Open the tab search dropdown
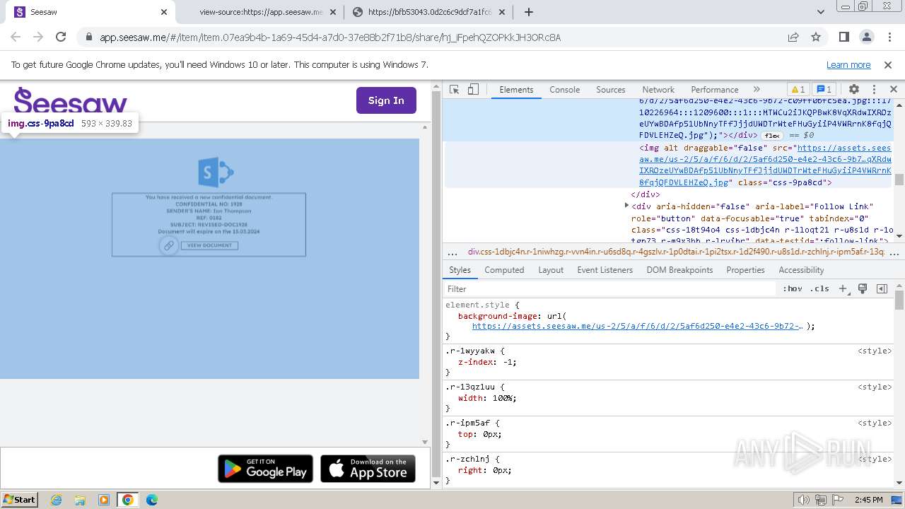The height and width of the screenshot is (509, 905). pyautogui.click(x=821, y=12)
